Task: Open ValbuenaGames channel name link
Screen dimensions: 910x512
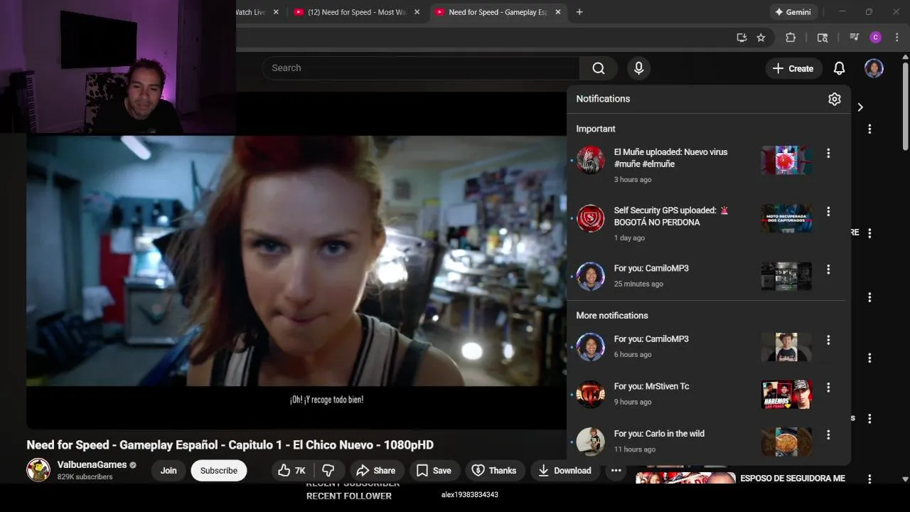Action: (92, 464)
